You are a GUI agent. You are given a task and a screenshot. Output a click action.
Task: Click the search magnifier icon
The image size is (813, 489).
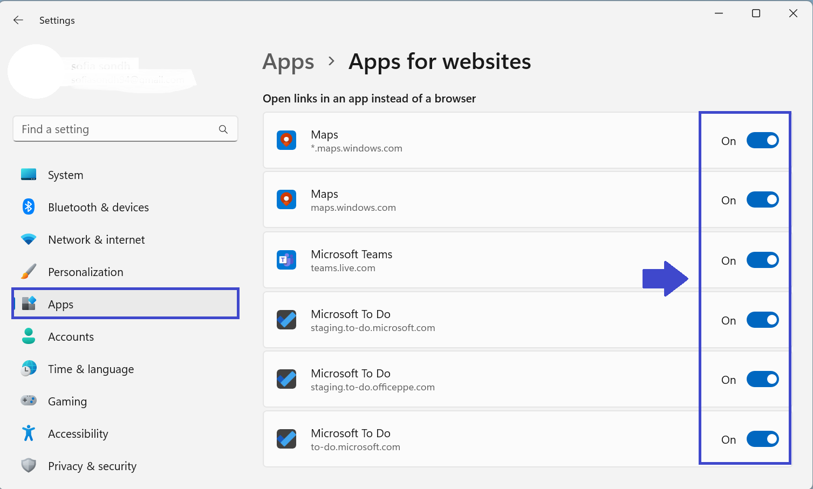[223, 129]
